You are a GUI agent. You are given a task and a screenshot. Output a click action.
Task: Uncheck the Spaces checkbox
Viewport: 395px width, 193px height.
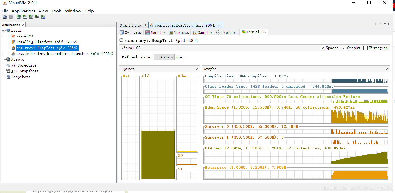322,48
